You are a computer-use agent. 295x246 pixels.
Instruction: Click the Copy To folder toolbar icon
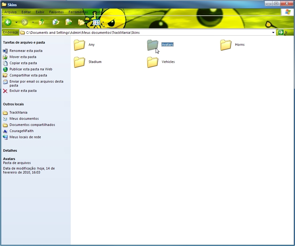click(56, 22)
